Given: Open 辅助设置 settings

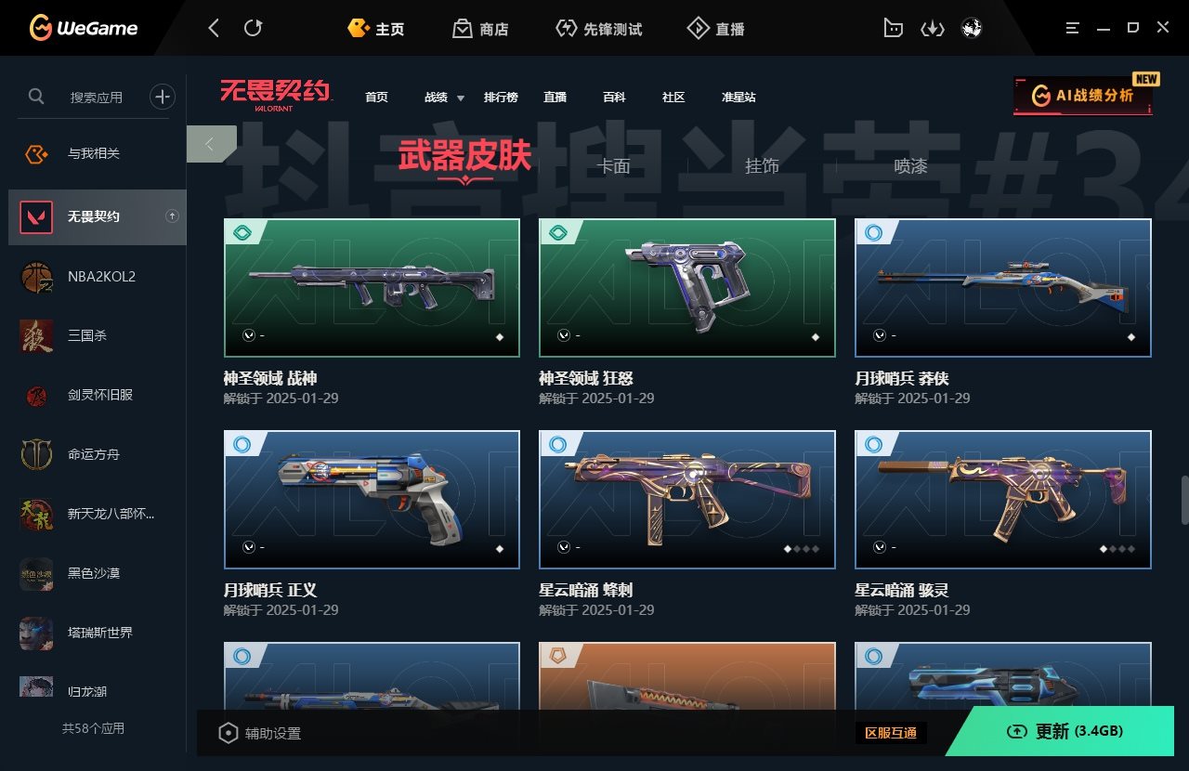Looking at the screenshot, I should (259, 734).
